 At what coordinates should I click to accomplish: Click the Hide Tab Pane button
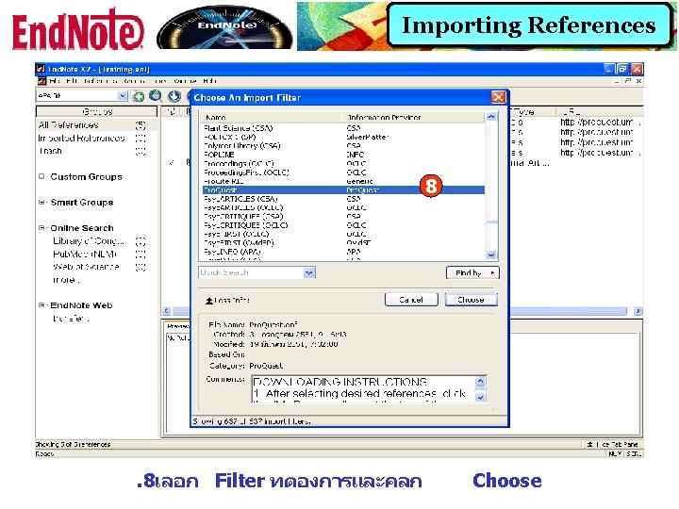pyautogui.click(x=612, y=444)
